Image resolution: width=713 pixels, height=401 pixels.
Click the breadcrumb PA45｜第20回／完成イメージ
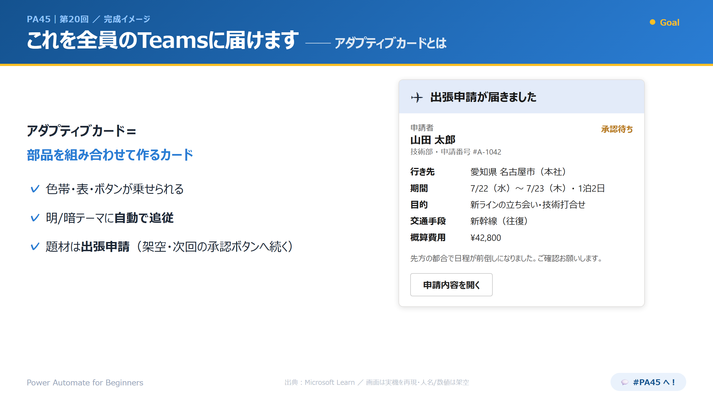point(89,19)
